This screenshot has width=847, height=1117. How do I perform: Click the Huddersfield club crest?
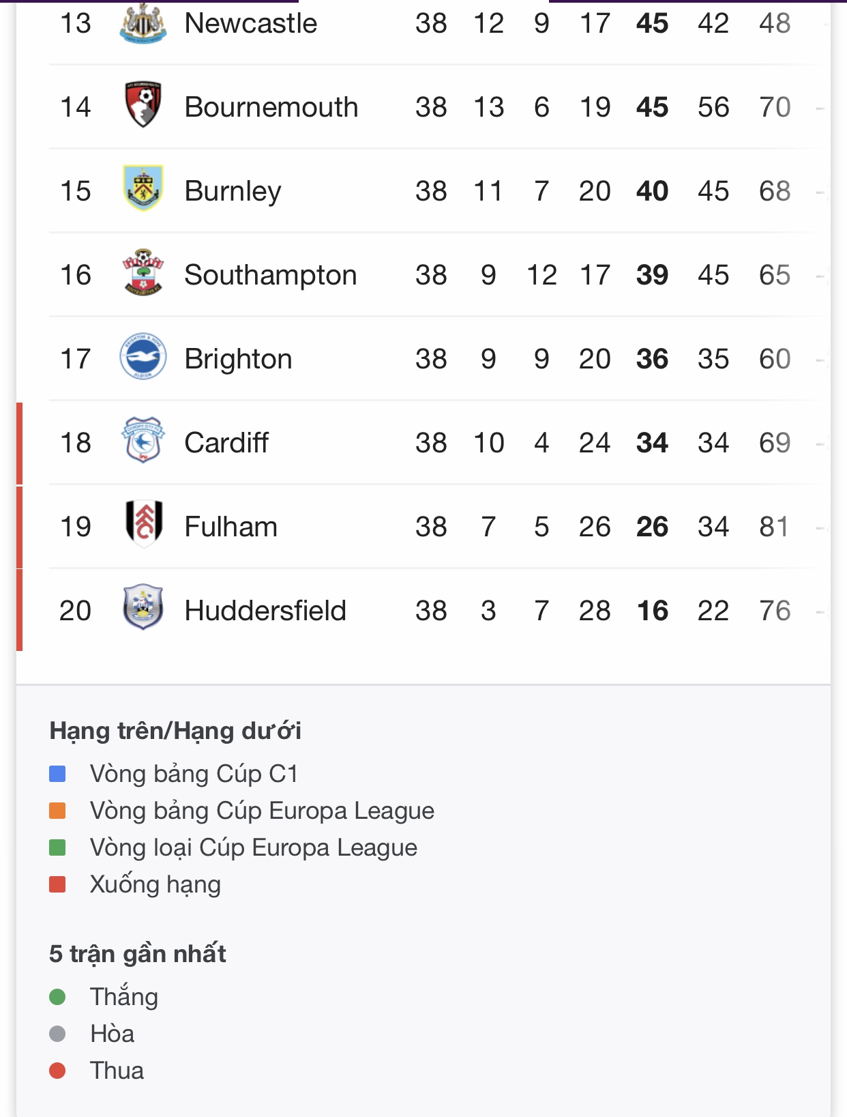coord(143,607)
